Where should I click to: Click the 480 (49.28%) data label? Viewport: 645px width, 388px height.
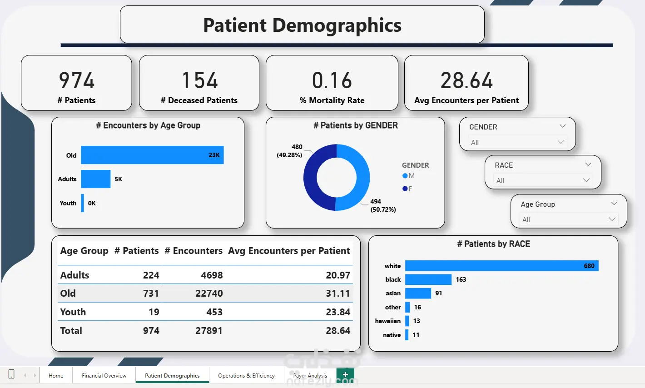[289, 151]
